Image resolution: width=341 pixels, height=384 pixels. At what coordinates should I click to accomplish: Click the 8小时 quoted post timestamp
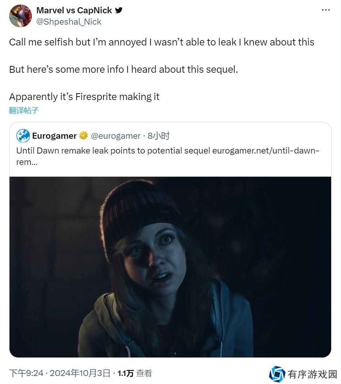[x=159, y=136]
